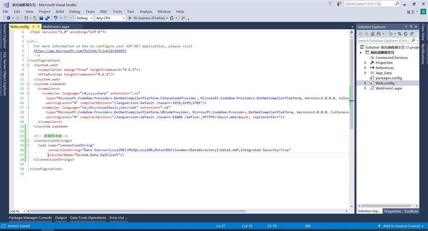Click the feedback icon near Quick Launch
The width and height of the screenshot is (428, 231).
tap(339, 4)
